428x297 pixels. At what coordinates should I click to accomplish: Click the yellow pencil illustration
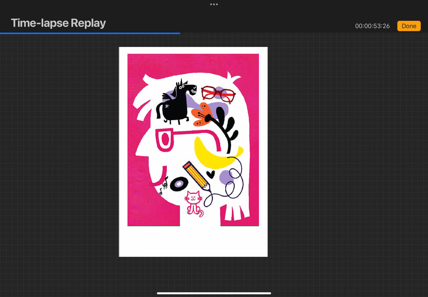click(197, 175)
